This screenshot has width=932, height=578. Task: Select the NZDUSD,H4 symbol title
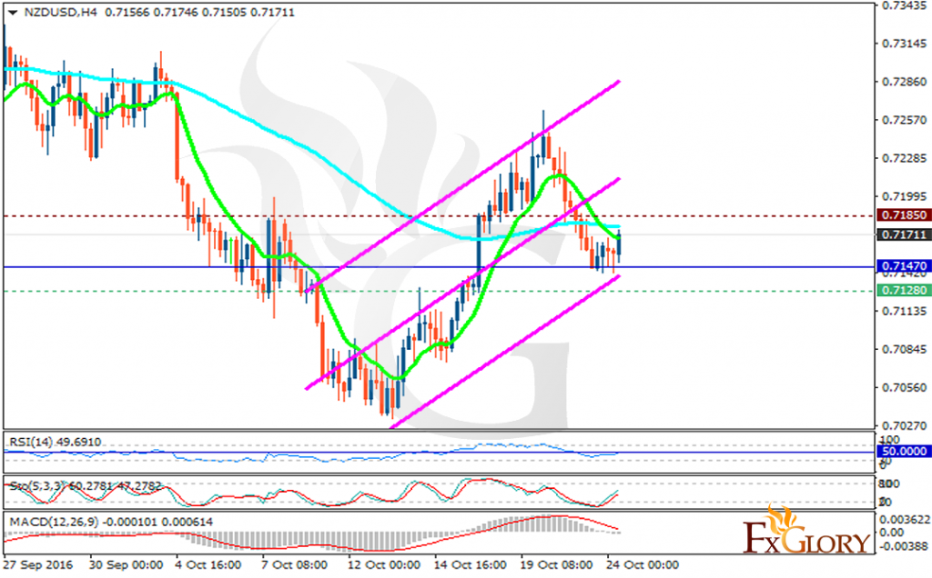60,12
